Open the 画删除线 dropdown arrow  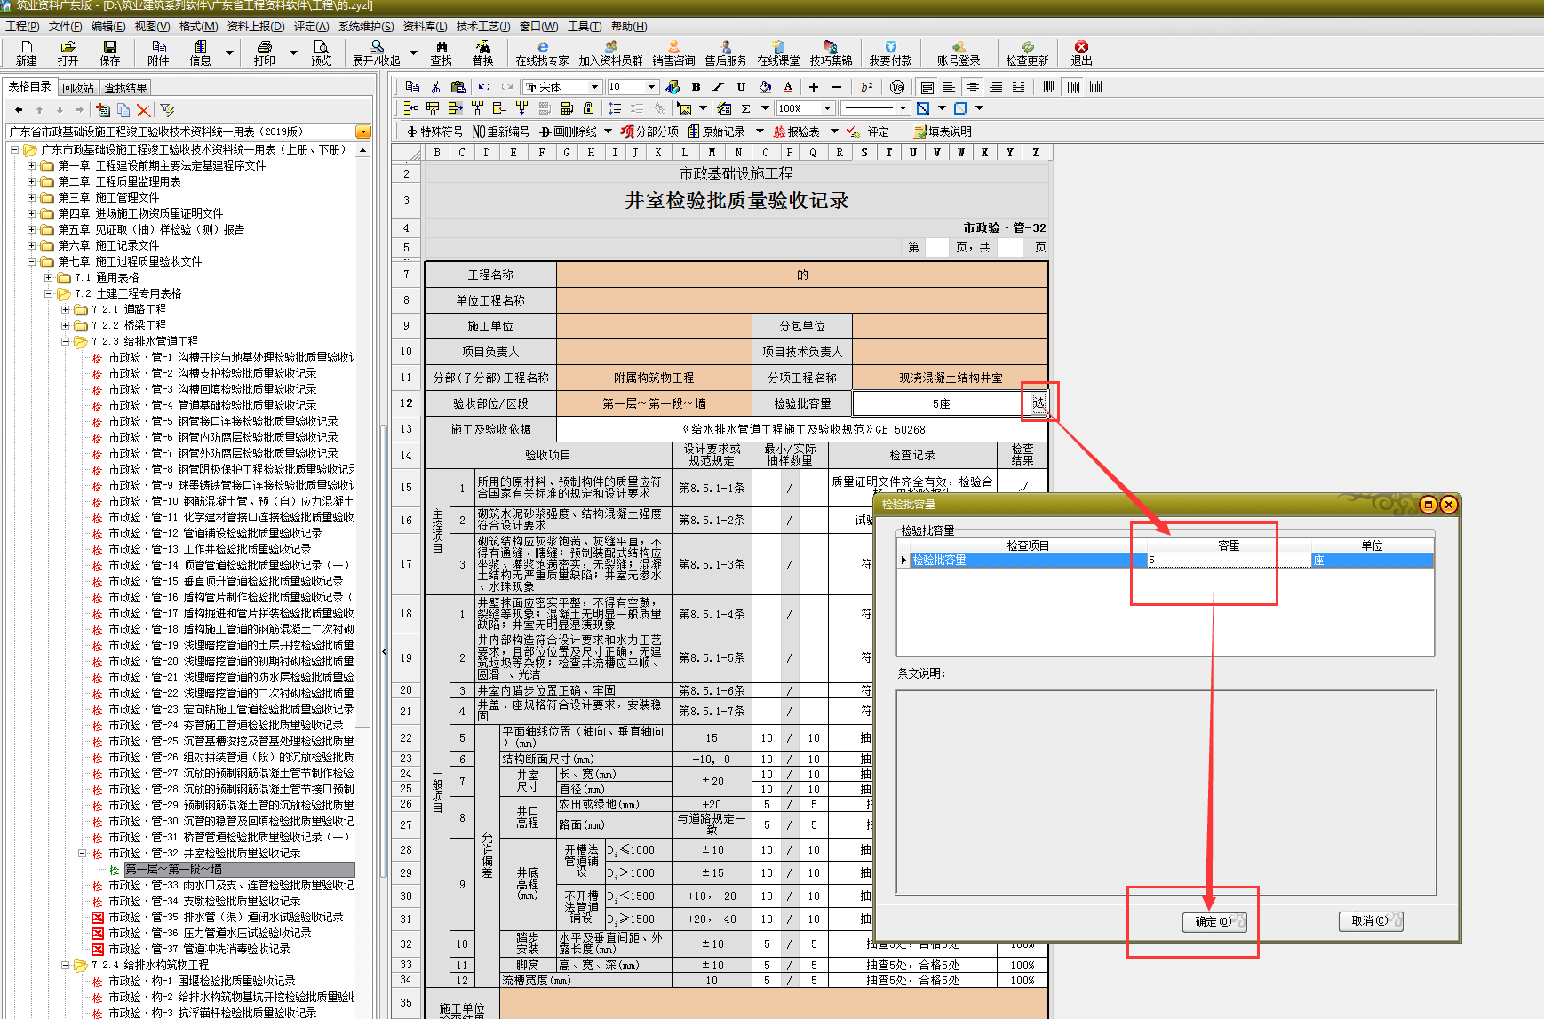[608, 131]
